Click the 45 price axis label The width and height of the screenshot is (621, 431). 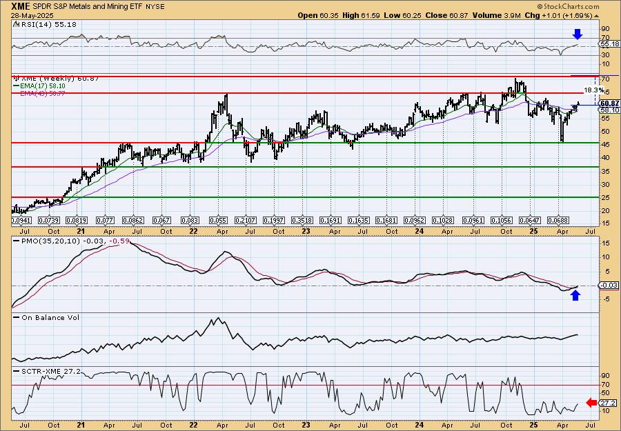[x=605, y=144]
